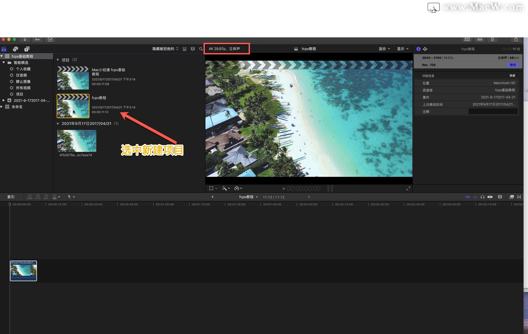Toggle solo headphones button
Screen dimensions: 528x334
tap(482, 197)
